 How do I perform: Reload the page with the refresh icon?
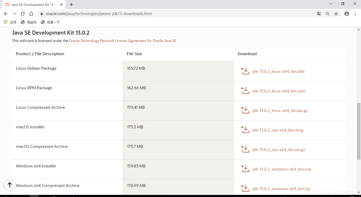click(23, 14)
